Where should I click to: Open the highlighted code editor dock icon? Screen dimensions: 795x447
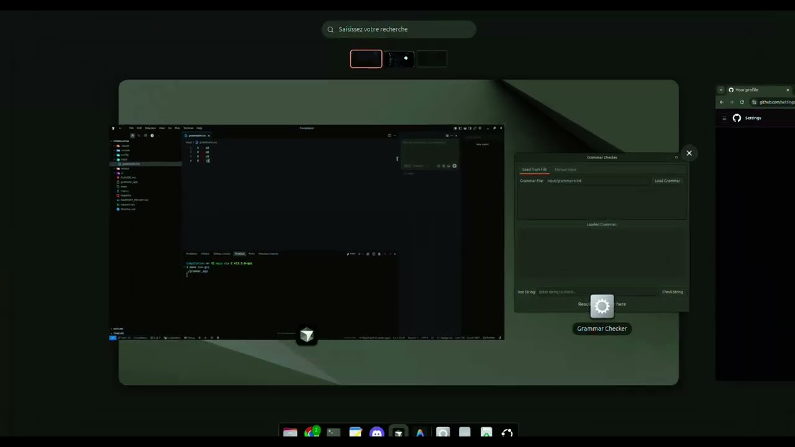tap(399, 433)
